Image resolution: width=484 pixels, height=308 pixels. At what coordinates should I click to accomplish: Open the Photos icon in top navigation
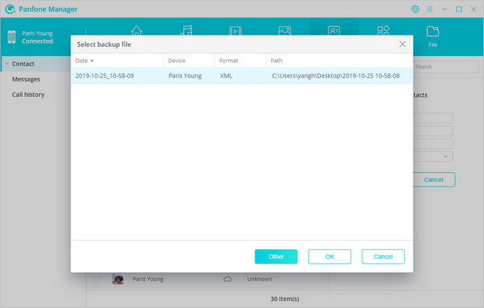(285, 30)
